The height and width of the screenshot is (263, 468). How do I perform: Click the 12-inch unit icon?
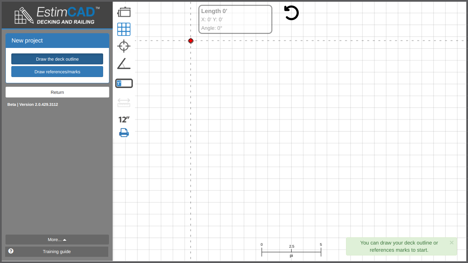point(124,120)
